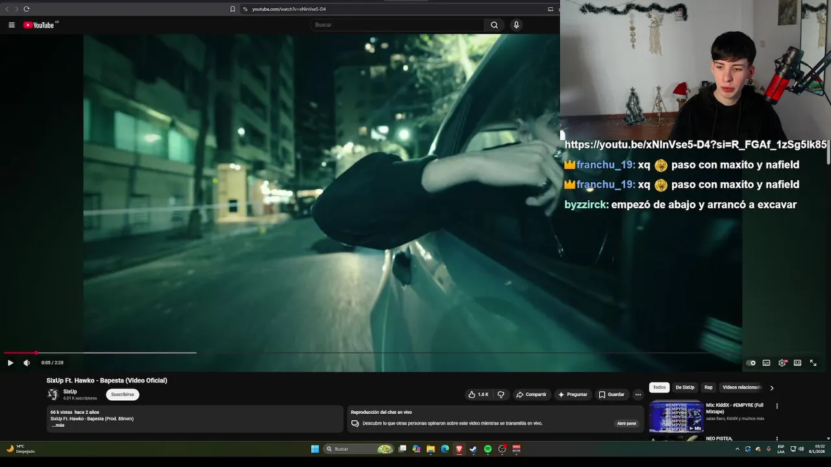Open the SixUp channel name link
Viewport: 831px width, 467px height.
pos(70,392)
